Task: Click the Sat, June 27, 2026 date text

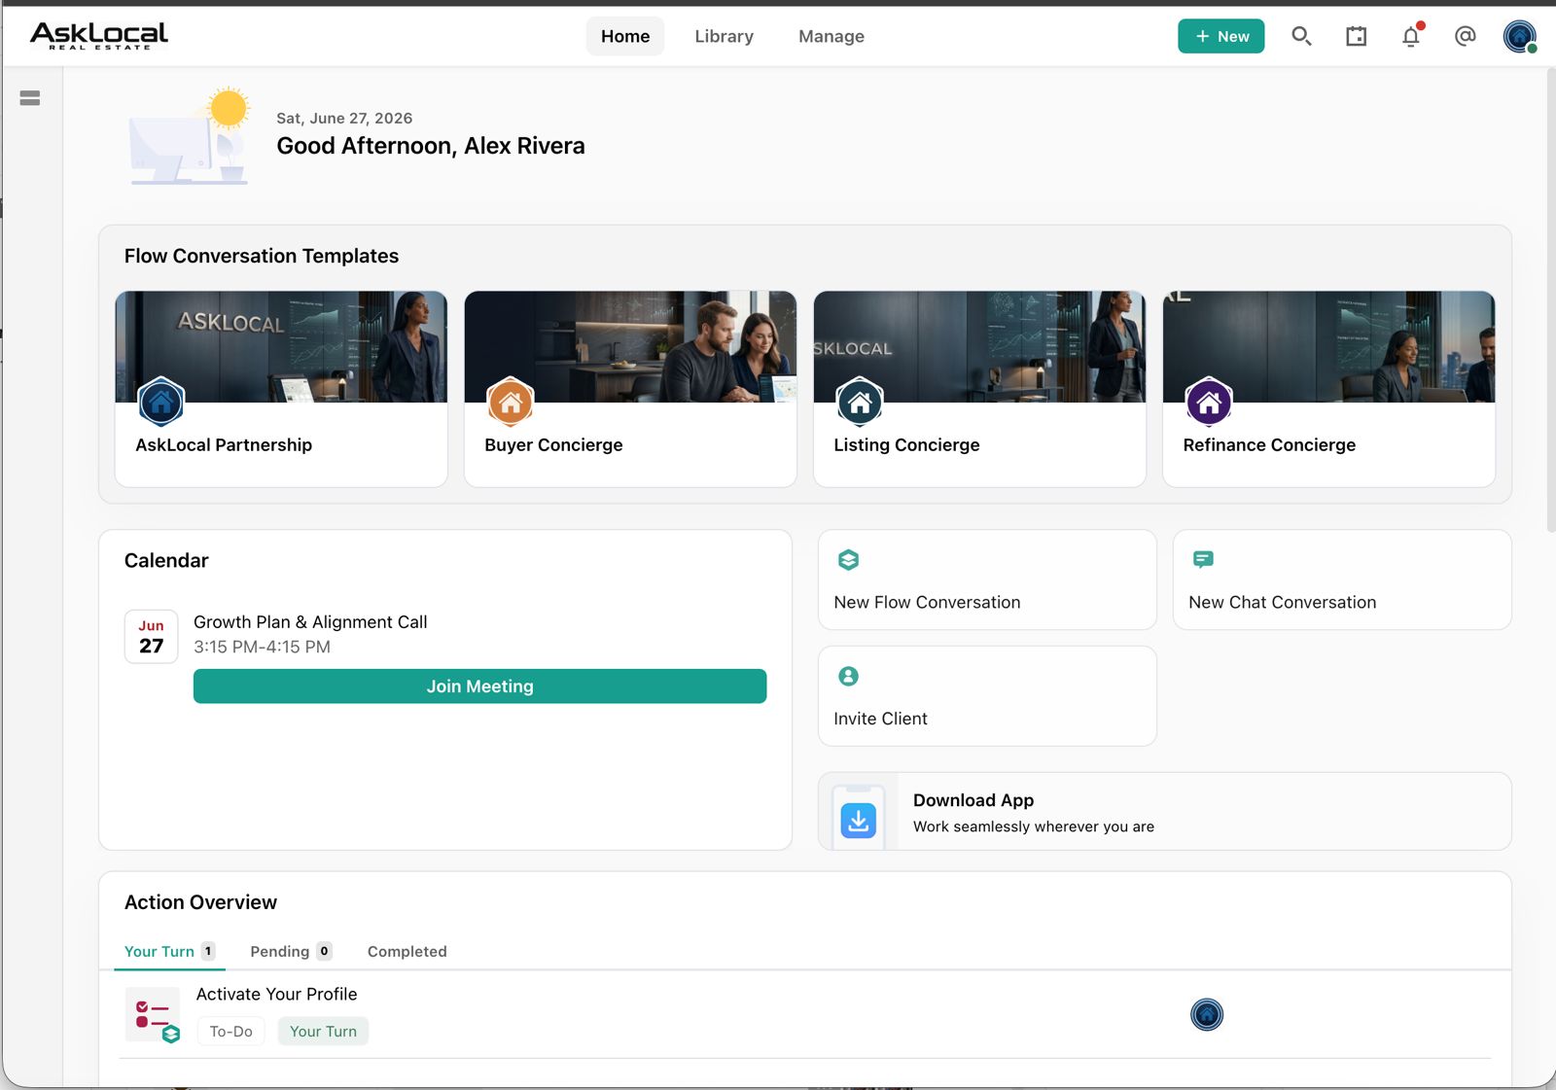Action: pyautogui.click(x=344, y=118)
